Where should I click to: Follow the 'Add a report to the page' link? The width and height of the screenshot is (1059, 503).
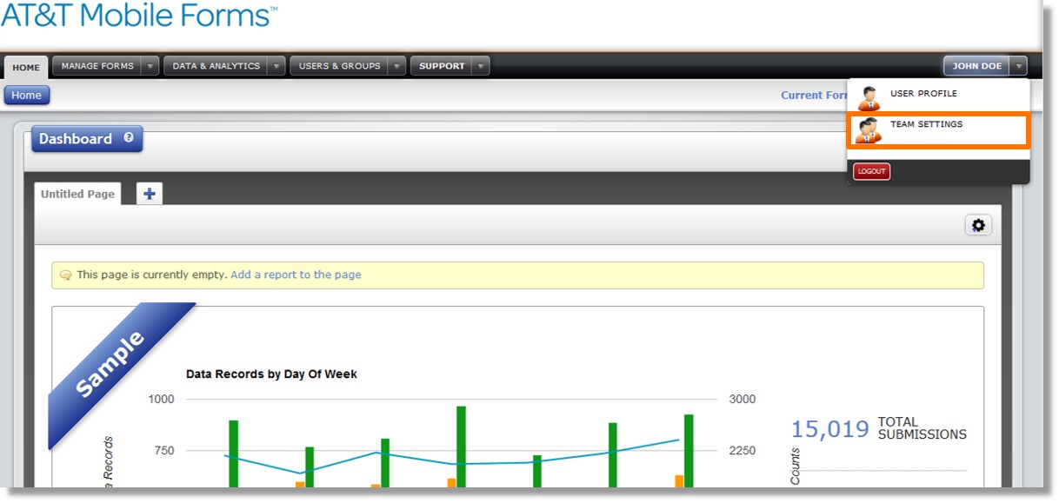(x=296, y=275)
